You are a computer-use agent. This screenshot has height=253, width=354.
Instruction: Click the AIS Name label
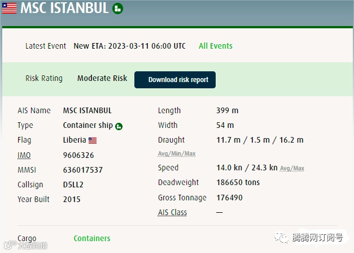(34, 110)
